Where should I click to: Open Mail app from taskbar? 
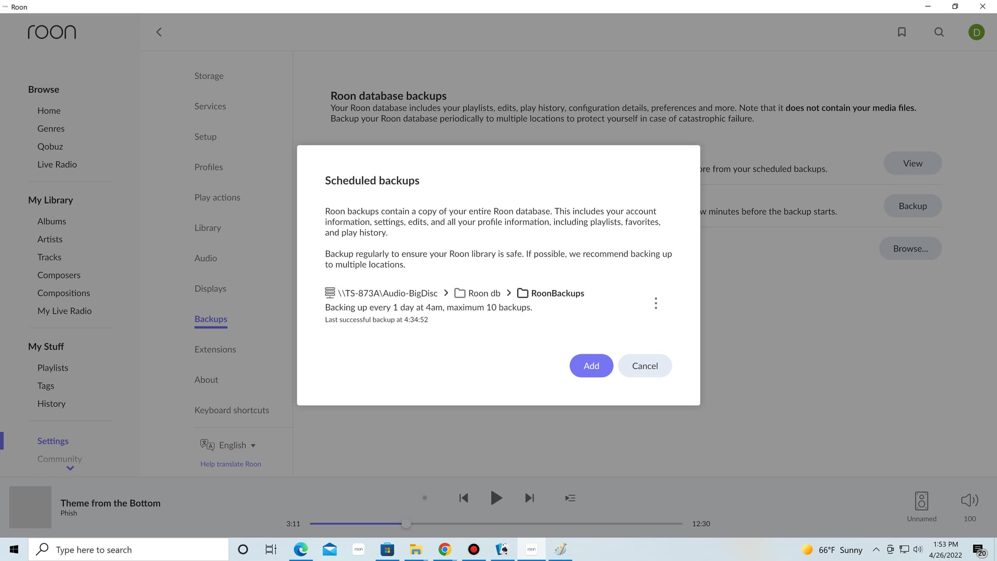330,550
